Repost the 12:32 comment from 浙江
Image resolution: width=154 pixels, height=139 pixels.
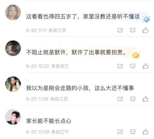[120, 66]
